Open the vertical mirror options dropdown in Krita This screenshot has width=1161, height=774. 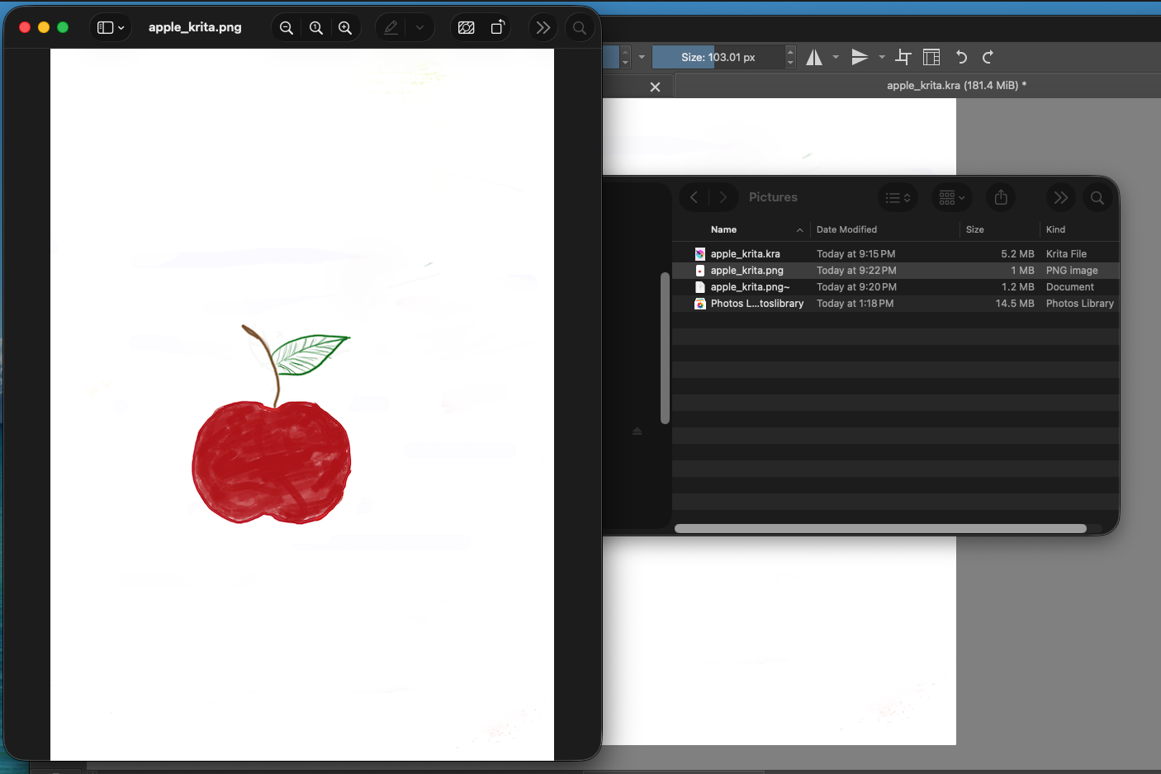882,57
